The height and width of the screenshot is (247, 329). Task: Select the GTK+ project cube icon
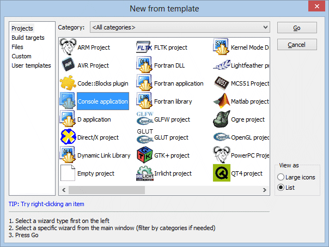pyautogui.click(x=144, y=155)
